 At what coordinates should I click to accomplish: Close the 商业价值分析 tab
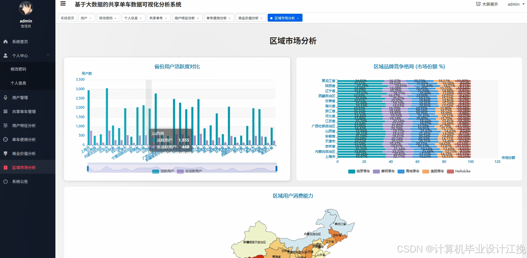[262, 18]
